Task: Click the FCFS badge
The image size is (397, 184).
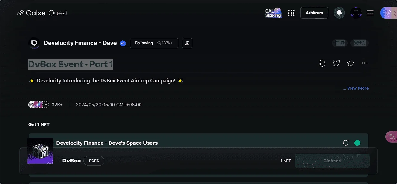Action: coord(94,161)
